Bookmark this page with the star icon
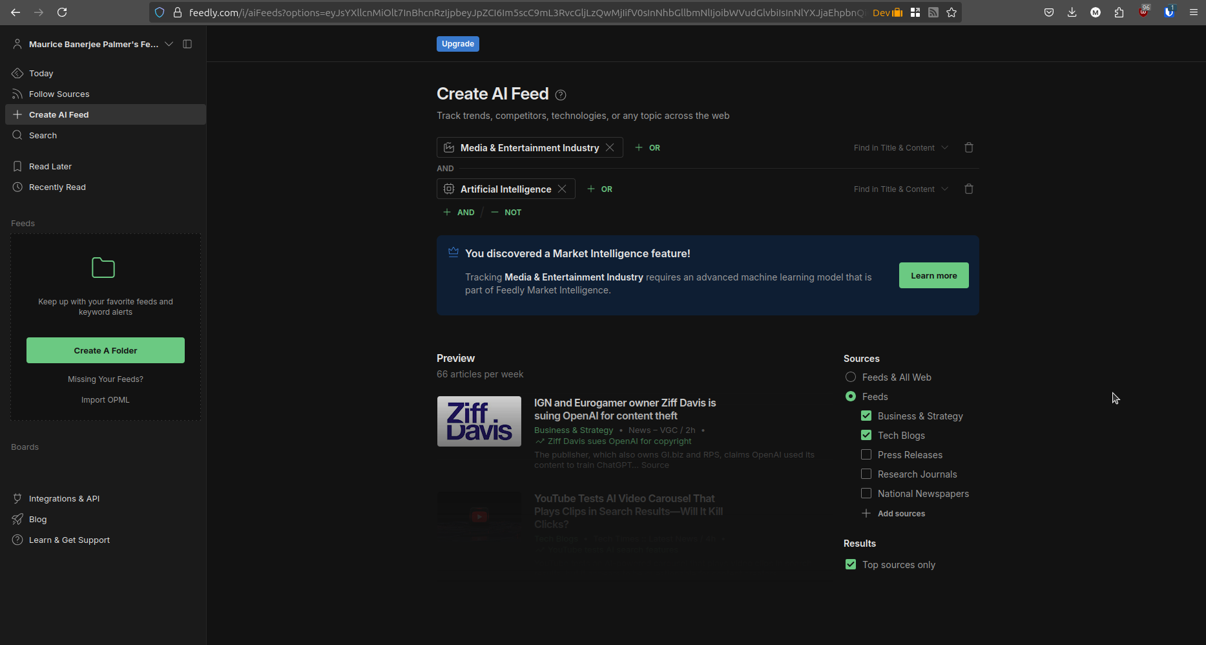The image size is (1206, 645). (x=951, y=12)
